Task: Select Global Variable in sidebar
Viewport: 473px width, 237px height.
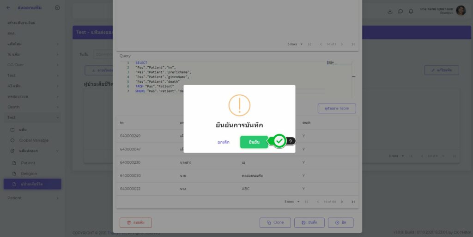Action: 34,140
